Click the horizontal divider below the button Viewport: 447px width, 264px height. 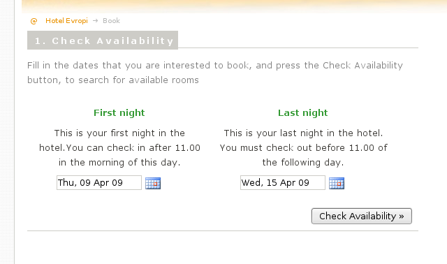point(223,231)
